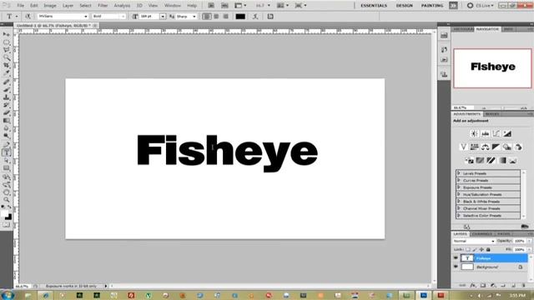Click the layer Opacity field

(x=519, y=241)
